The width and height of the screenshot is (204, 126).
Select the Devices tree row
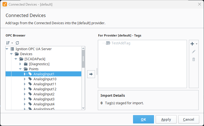(x=26, y=54)
